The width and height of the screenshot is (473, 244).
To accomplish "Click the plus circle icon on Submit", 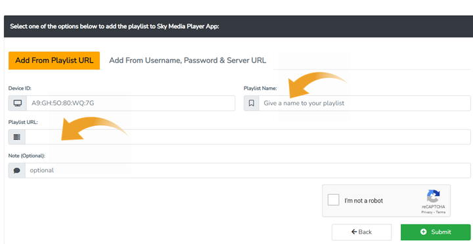I will click(x=424, y=232).
